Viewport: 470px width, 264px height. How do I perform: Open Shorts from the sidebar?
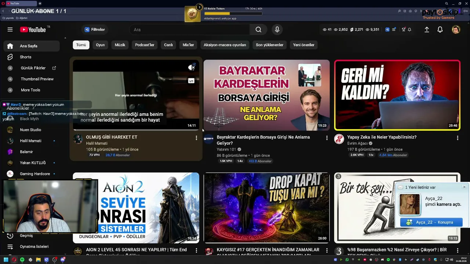point(32,57)
